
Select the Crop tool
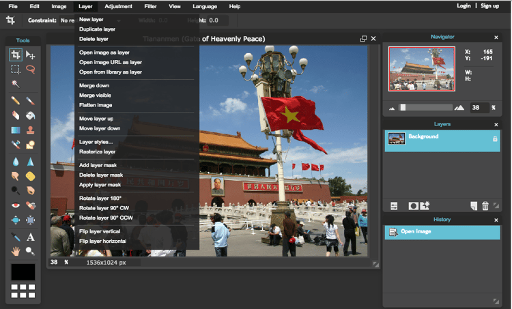click(x=16, y=55)
